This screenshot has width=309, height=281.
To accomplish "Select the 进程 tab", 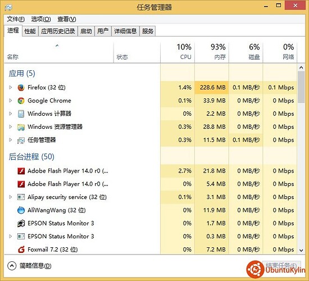I will (13, 30).
